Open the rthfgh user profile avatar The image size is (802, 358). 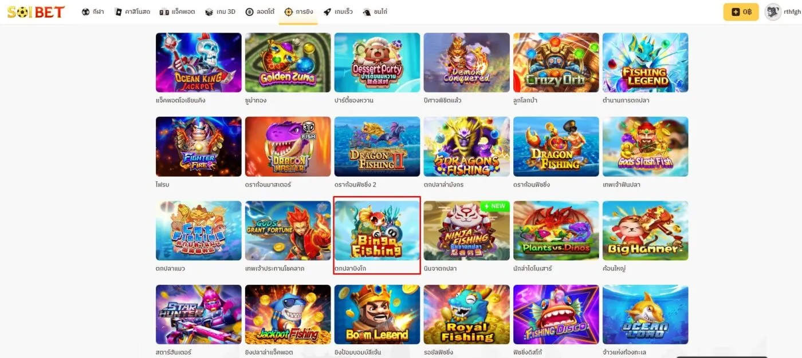tap(773, 11)
